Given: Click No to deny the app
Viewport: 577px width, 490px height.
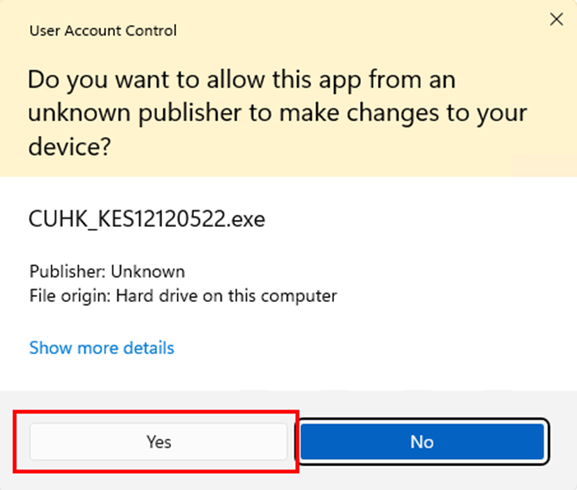Looking at the screenshot, I should (x=422, y=441).
